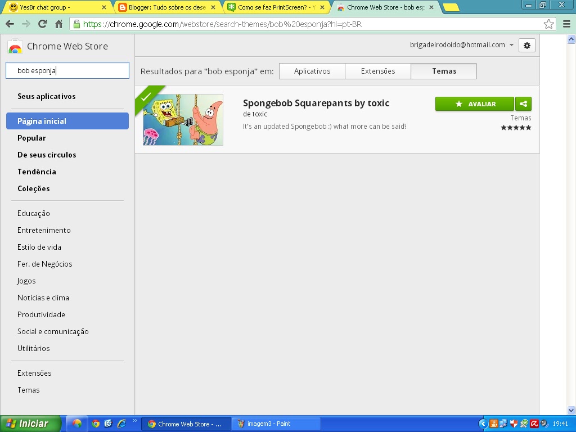Open Extensões at the sidebar bottom
Screen dimensions: 576x432
coord(34,373)
